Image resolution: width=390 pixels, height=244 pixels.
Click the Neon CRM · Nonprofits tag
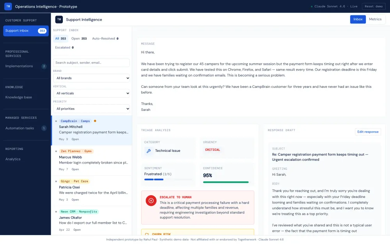(79, 212)
